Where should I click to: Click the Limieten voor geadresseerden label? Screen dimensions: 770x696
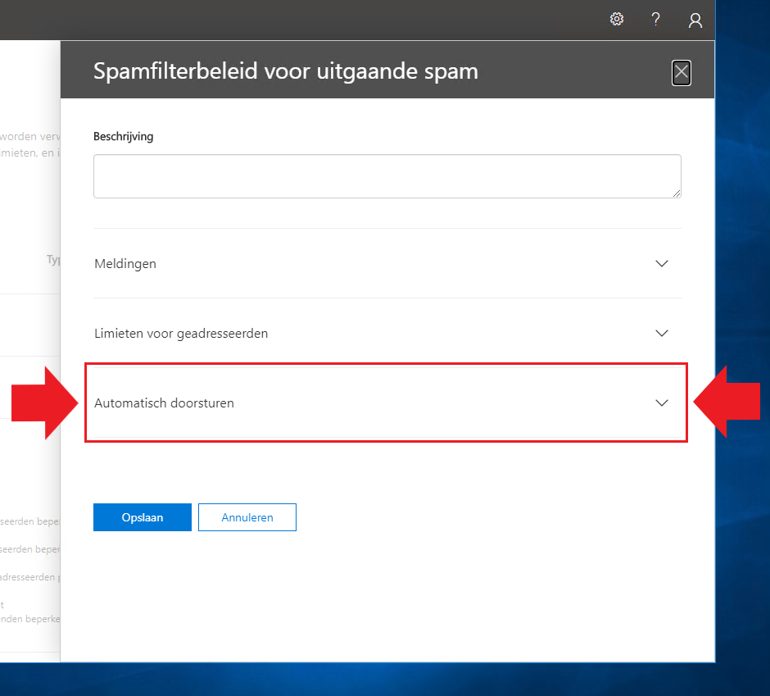pos(181,334)
